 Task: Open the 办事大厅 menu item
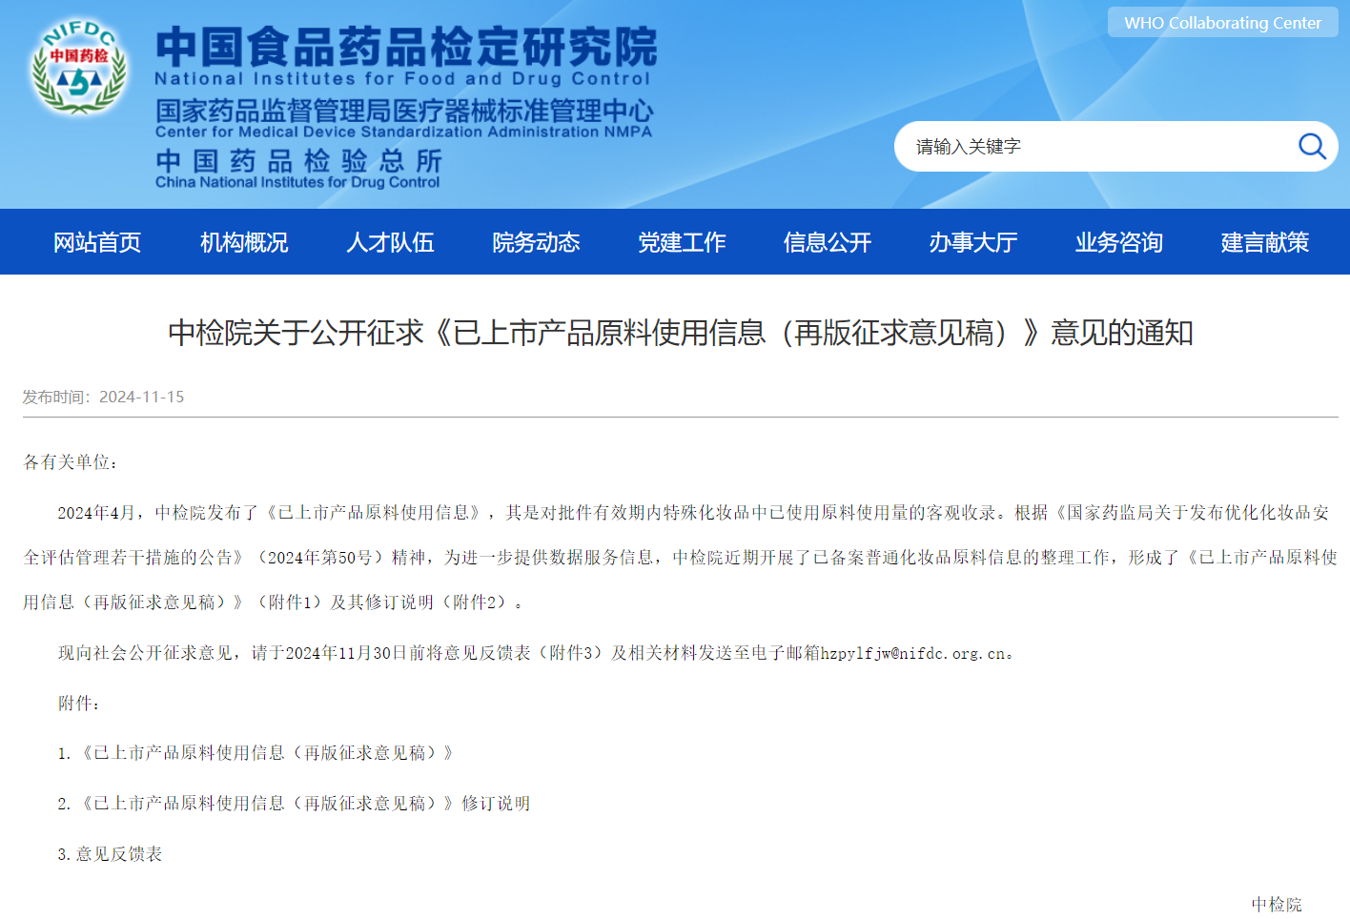point(973,242)
